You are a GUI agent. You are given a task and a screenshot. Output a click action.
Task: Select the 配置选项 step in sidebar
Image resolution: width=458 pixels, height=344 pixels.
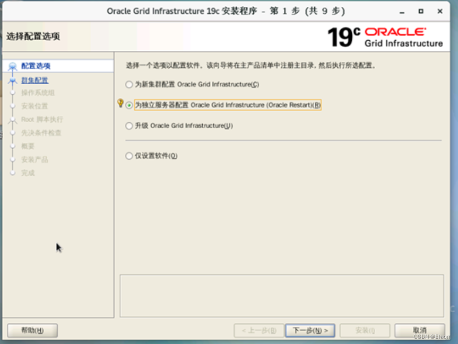pyautogui.click(x=36, y=66)
